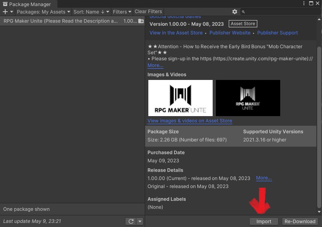Click the refresh package list icon

click(131, 221)
